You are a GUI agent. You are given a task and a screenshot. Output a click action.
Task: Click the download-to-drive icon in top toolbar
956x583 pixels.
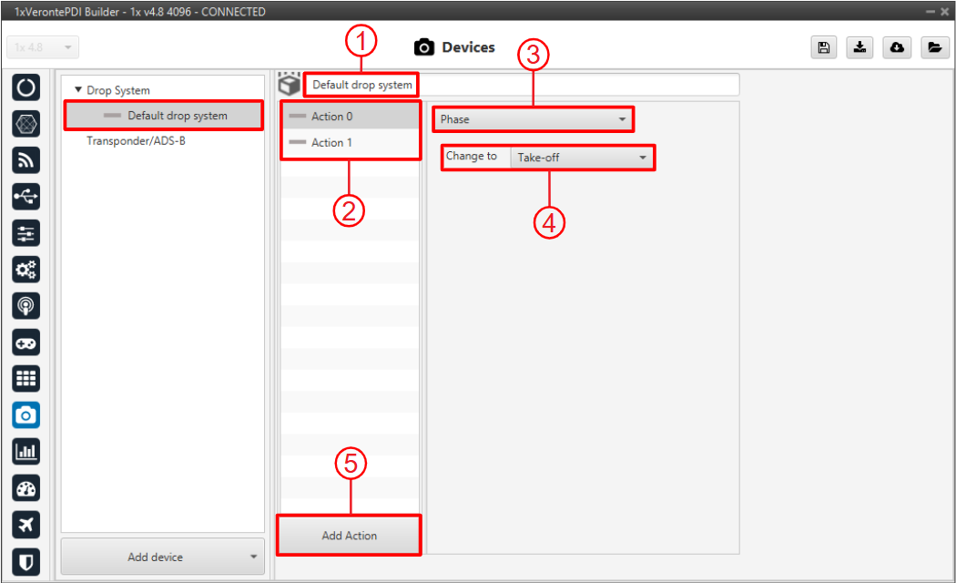click(x=860, y=48)
